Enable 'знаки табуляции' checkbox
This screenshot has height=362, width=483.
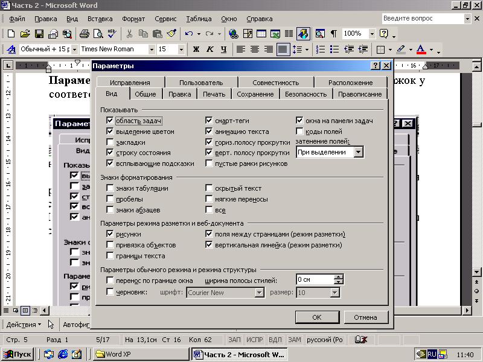coord(110,188)
